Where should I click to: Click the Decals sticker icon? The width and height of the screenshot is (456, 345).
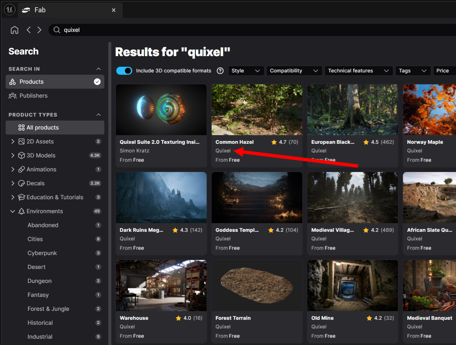pos(22,183)
